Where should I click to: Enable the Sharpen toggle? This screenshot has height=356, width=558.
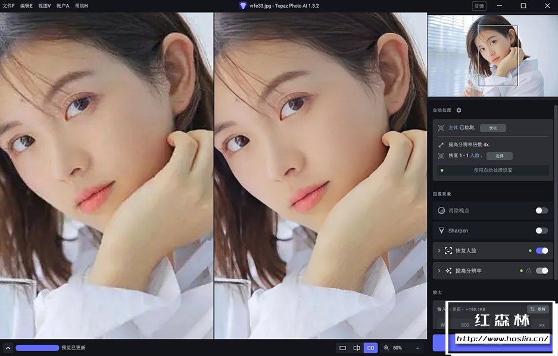542,231
